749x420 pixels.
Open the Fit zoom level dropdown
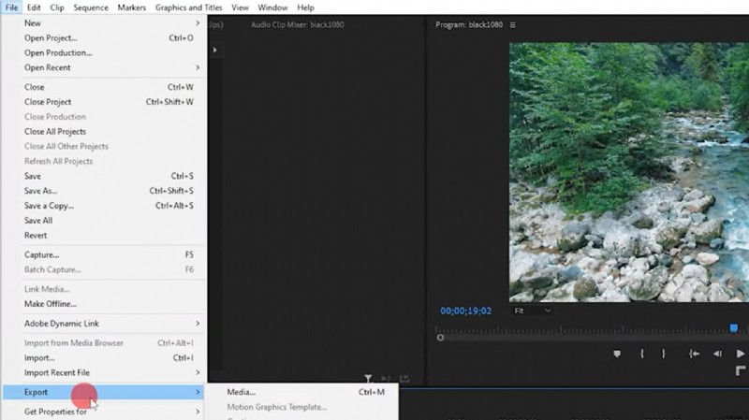tap(533, 311)
